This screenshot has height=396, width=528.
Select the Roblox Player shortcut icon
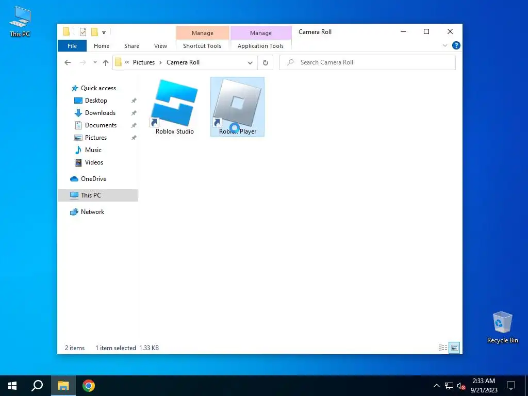pyautogui.click(x=237, y=106)
